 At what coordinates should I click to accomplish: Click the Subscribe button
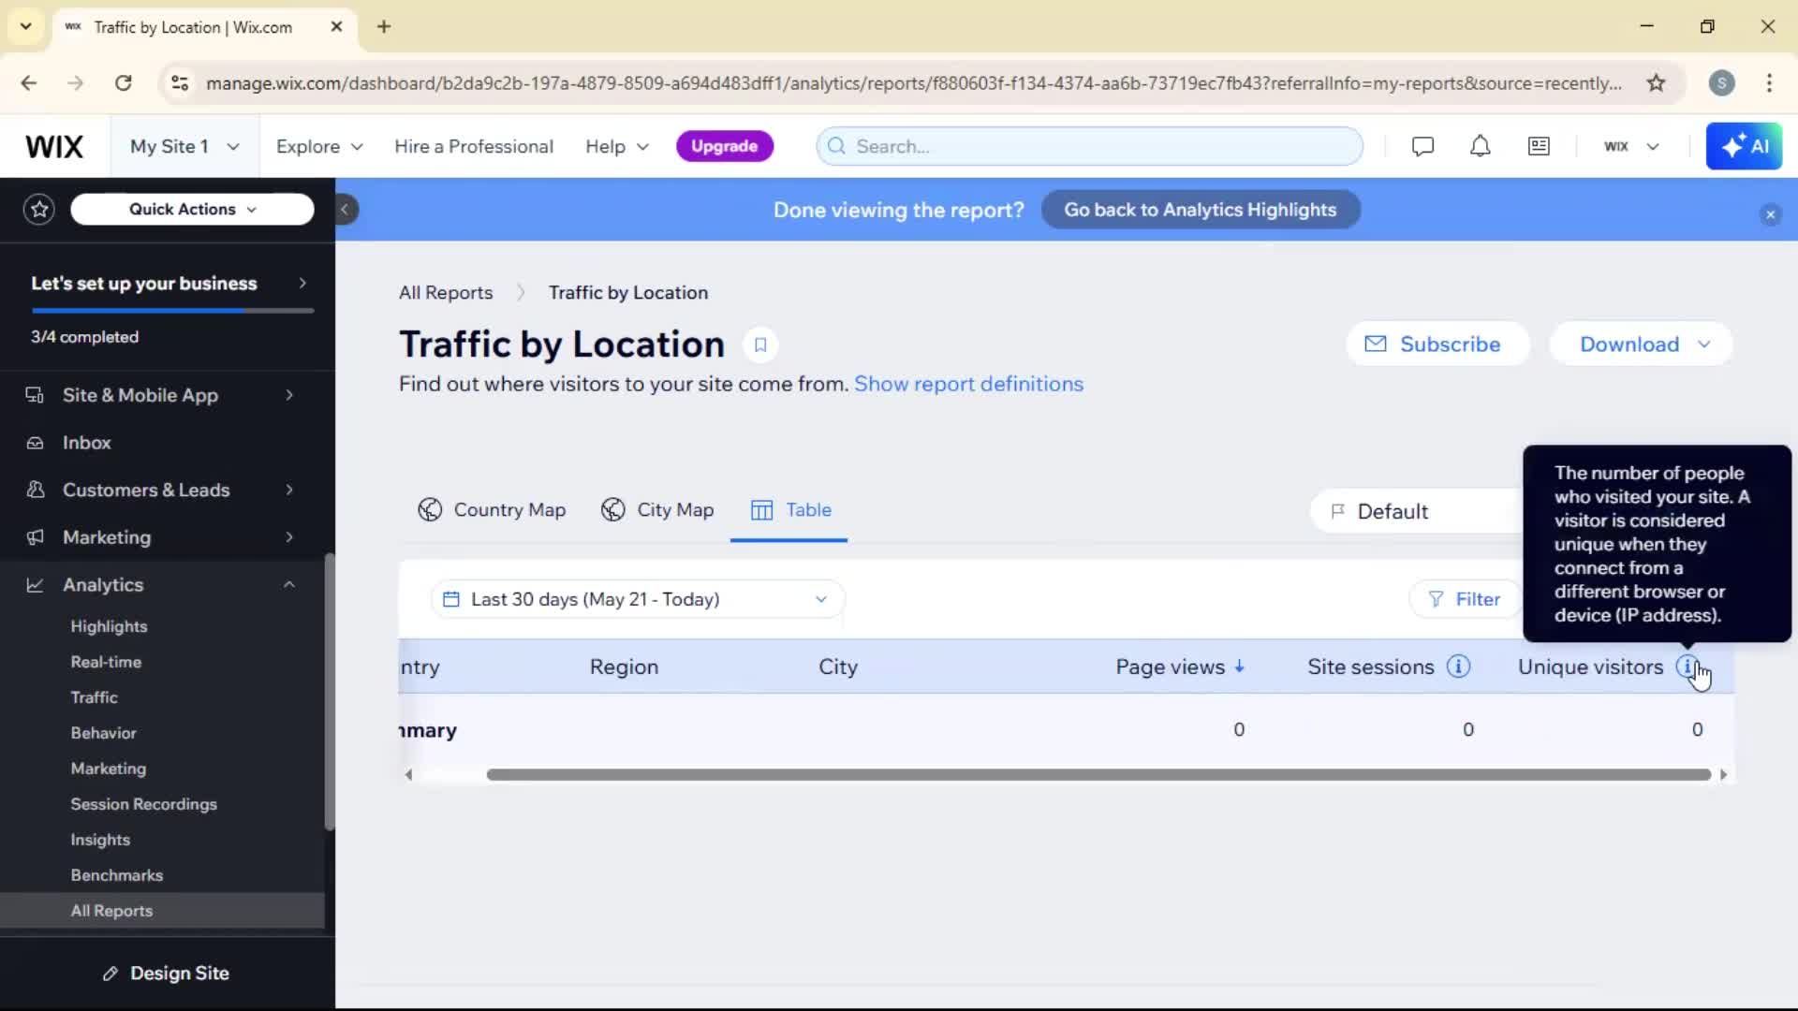1437,344
